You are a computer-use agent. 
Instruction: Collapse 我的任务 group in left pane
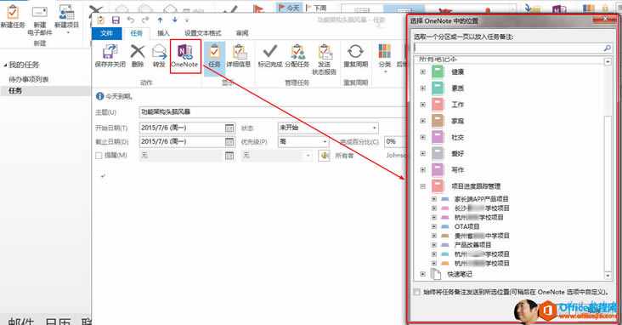[5, 65]
